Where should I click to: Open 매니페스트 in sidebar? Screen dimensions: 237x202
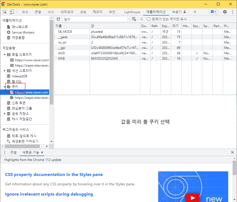20,27
